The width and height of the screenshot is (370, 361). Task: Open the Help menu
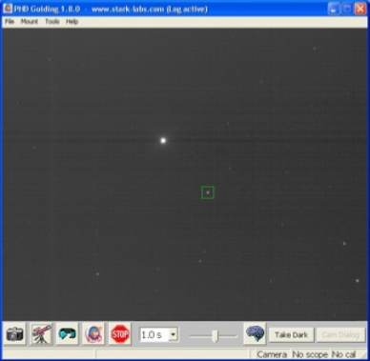point(72,22)
